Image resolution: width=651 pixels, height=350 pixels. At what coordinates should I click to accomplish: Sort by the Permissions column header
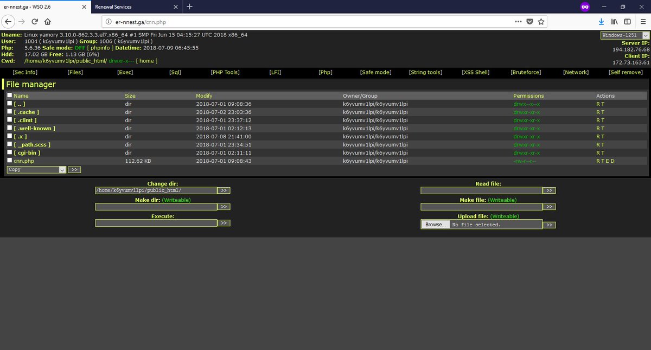pos(528,96)
